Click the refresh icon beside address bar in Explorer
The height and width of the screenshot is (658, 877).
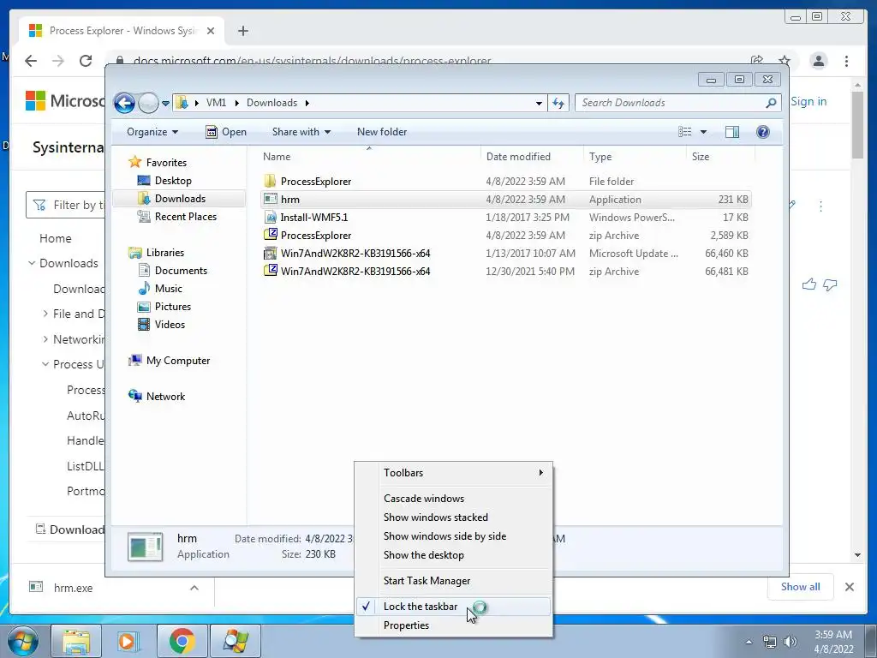(558, 103)
